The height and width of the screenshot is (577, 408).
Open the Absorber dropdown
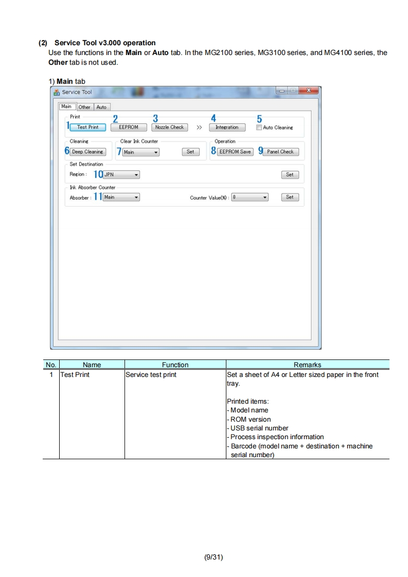pos(121,197)
